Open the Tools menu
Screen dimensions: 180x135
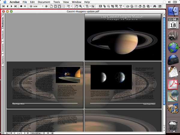(x=57, y=2)
